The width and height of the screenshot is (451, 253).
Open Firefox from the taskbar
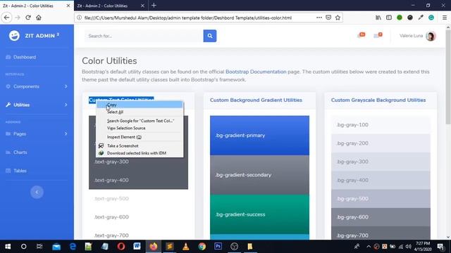tap(154, 247)
